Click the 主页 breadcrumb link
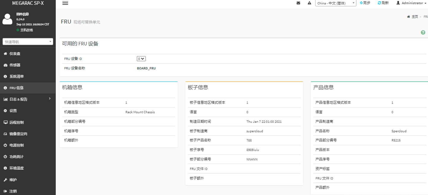This screenshot has height=195, width=428. pyautogui.click(x=415, y=17)
